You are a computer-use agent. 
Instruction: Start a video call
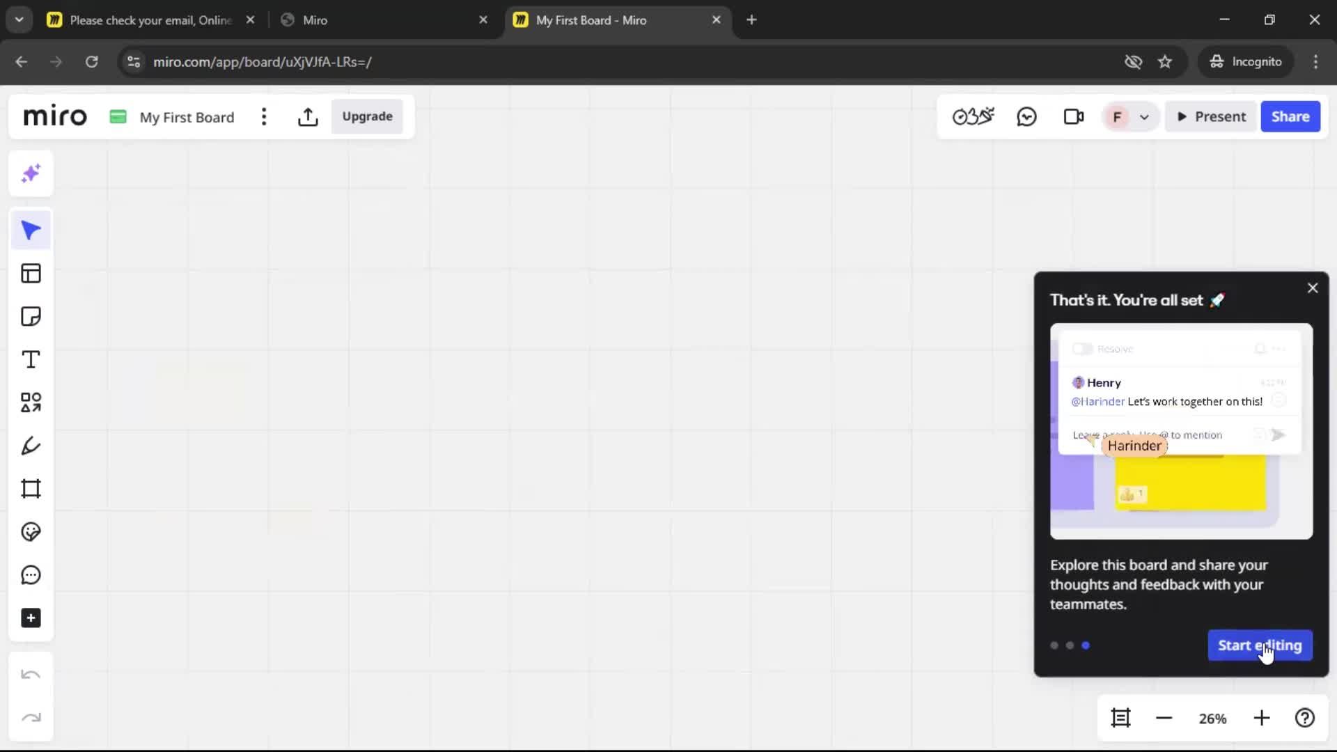click(x=1074, y=116)
